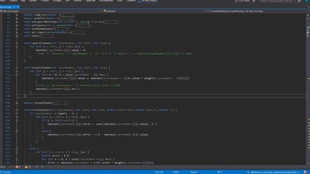This screenshot has width=310, height=174.
Task: Click the editor split handle above the scrollbar
Action: pyautogui.click(x=308, y=15)
